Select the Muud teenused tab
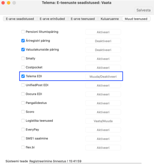The image size is (154, 167). (136, 19)
